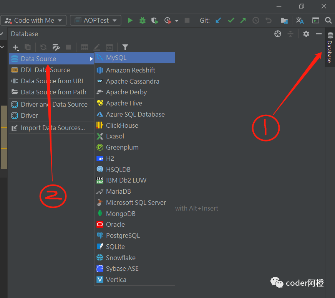Click the Filter funnel icon
Image resolution: width=335 pixels, height=298 pixels.
tap(125, 47)
